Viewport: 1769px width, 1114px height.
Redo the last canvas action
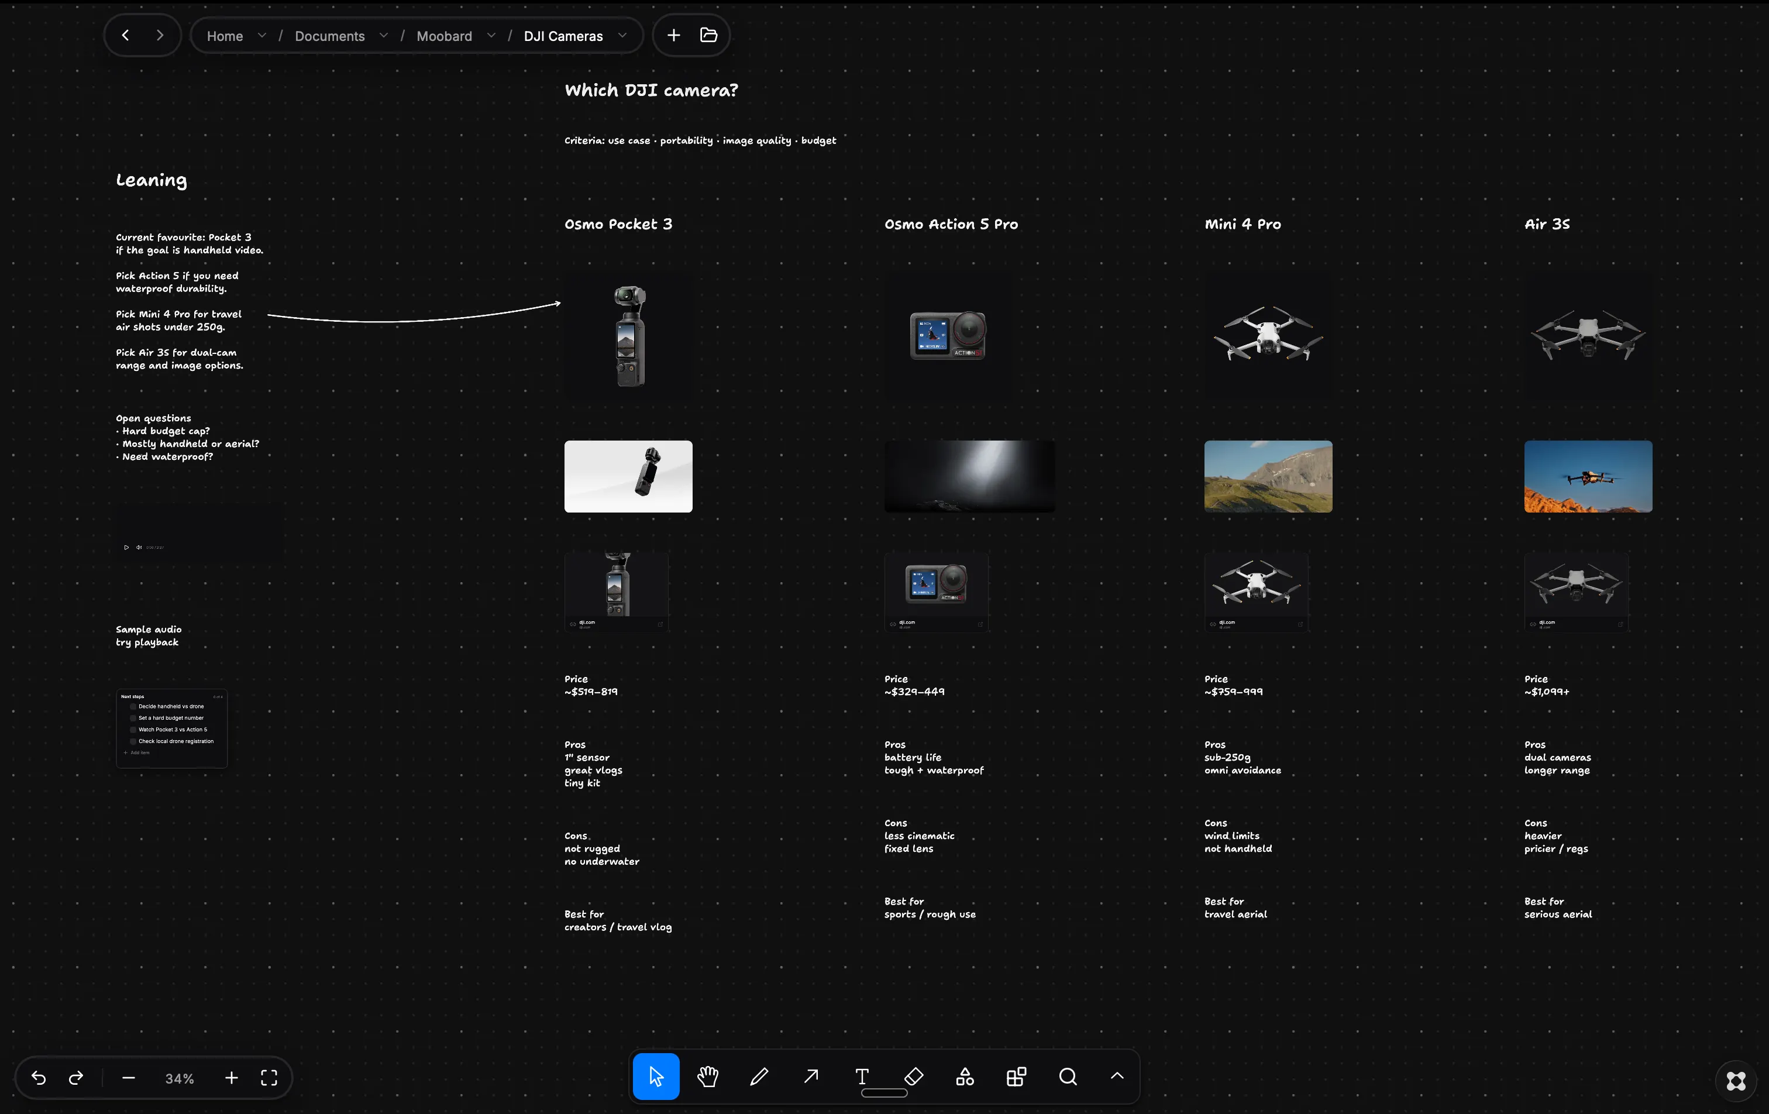[75, 1078]
